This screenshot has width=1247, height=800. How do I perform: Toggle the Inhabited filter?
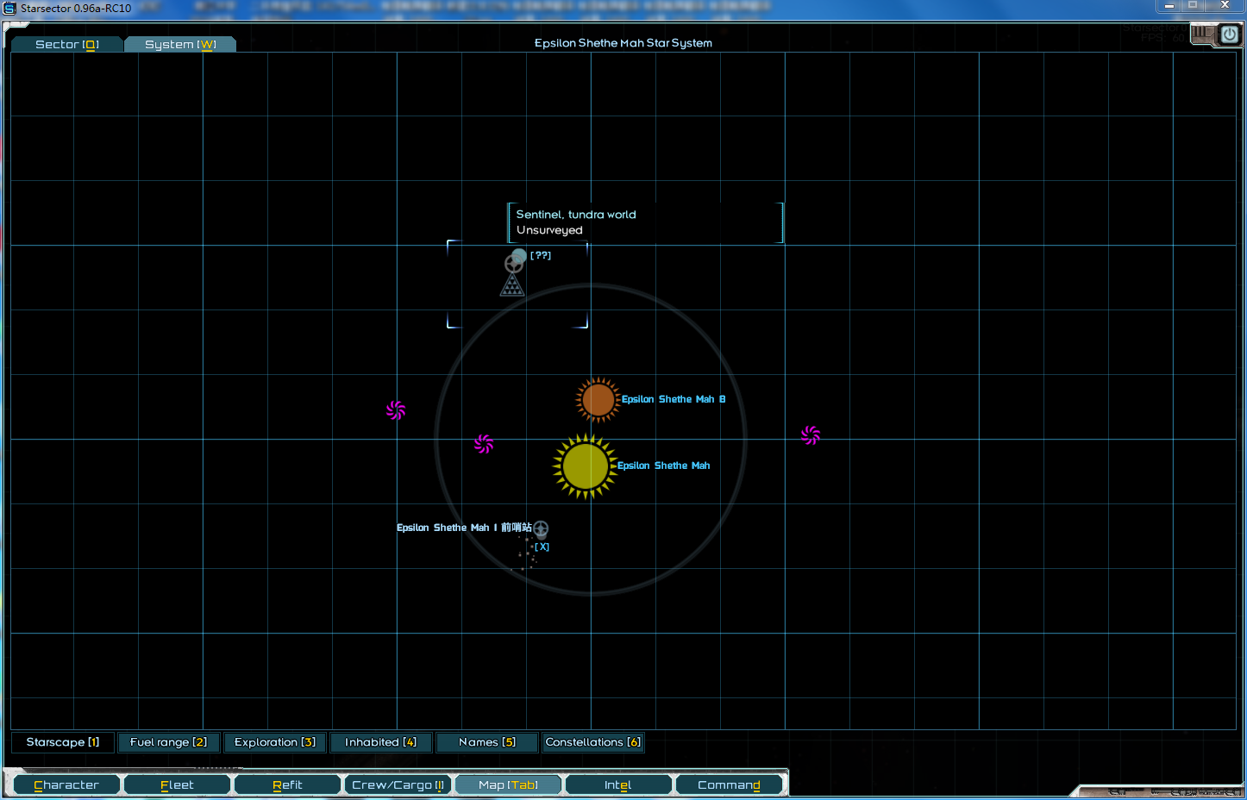380,742
